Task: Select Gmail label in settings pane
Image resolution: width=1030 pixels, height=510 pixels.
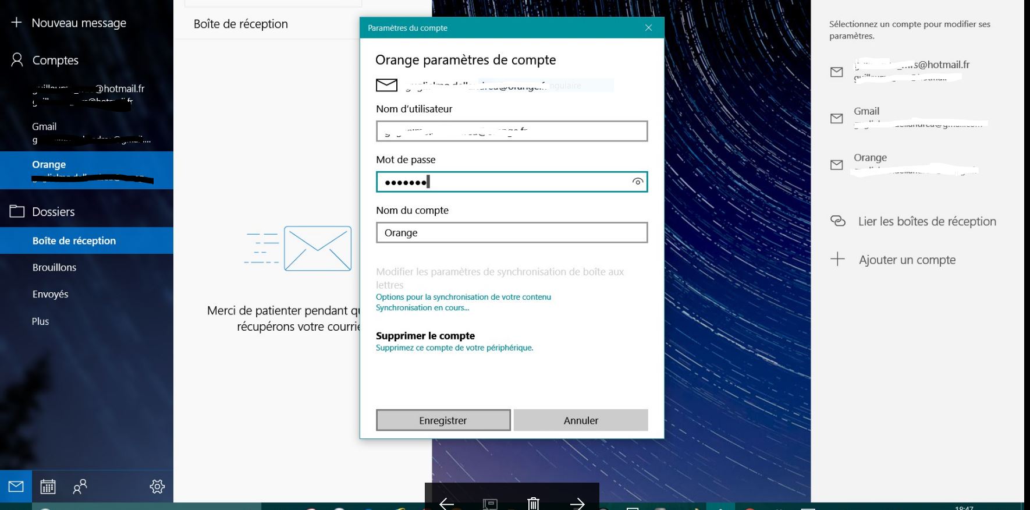Action: pos(866,111)
